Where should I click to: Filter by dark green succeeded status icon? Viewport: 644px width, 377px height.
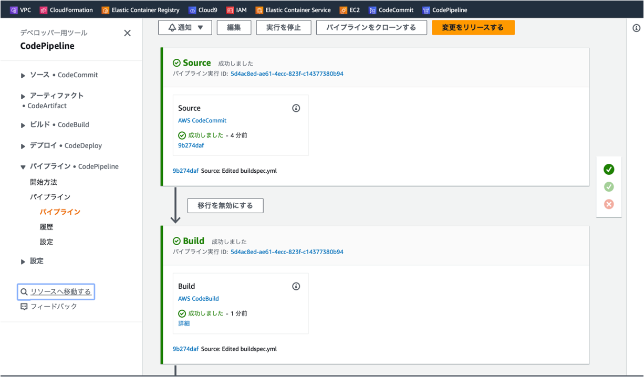pyautogui.click(x=609, y=169)
